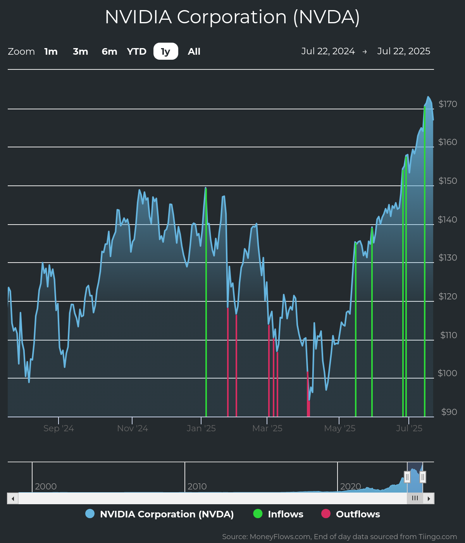Select the 1m zoom range
Screen dimensions: 465x543
coord(51,52)
